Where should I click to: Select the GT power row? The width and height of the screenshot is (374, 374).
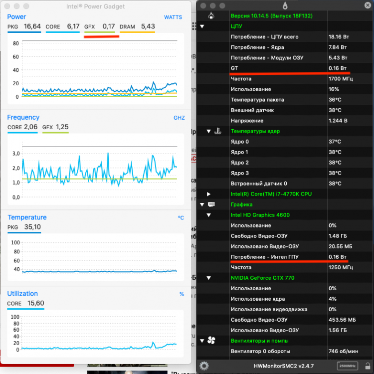click(x=285, y=68)
